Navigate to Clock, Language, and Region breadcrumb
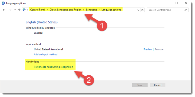195x97 pixels. click(66, 10)
